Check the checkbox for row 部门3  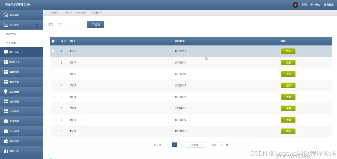53,108
